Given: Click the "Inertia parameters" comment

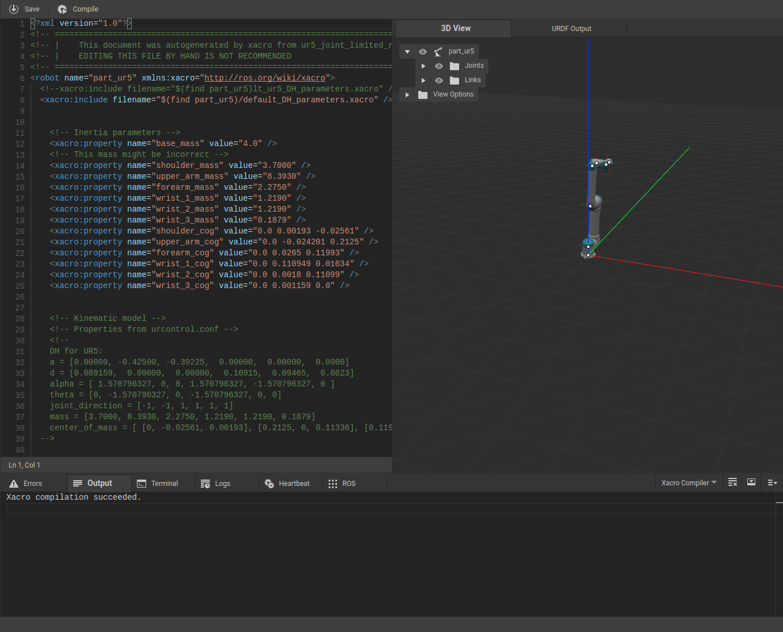Looking at the screenshot, I should 115,132.
